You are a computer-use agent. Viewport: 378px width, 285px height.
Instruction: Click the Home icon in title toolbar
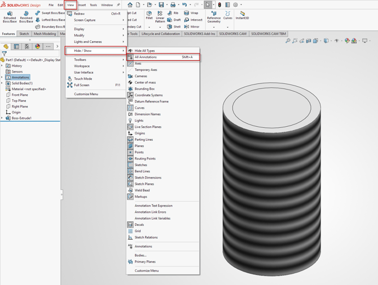click(130, 5)
